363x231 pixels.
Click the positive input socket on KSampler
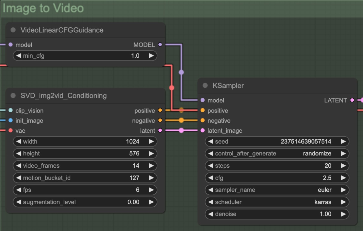(x=203, y=111)
